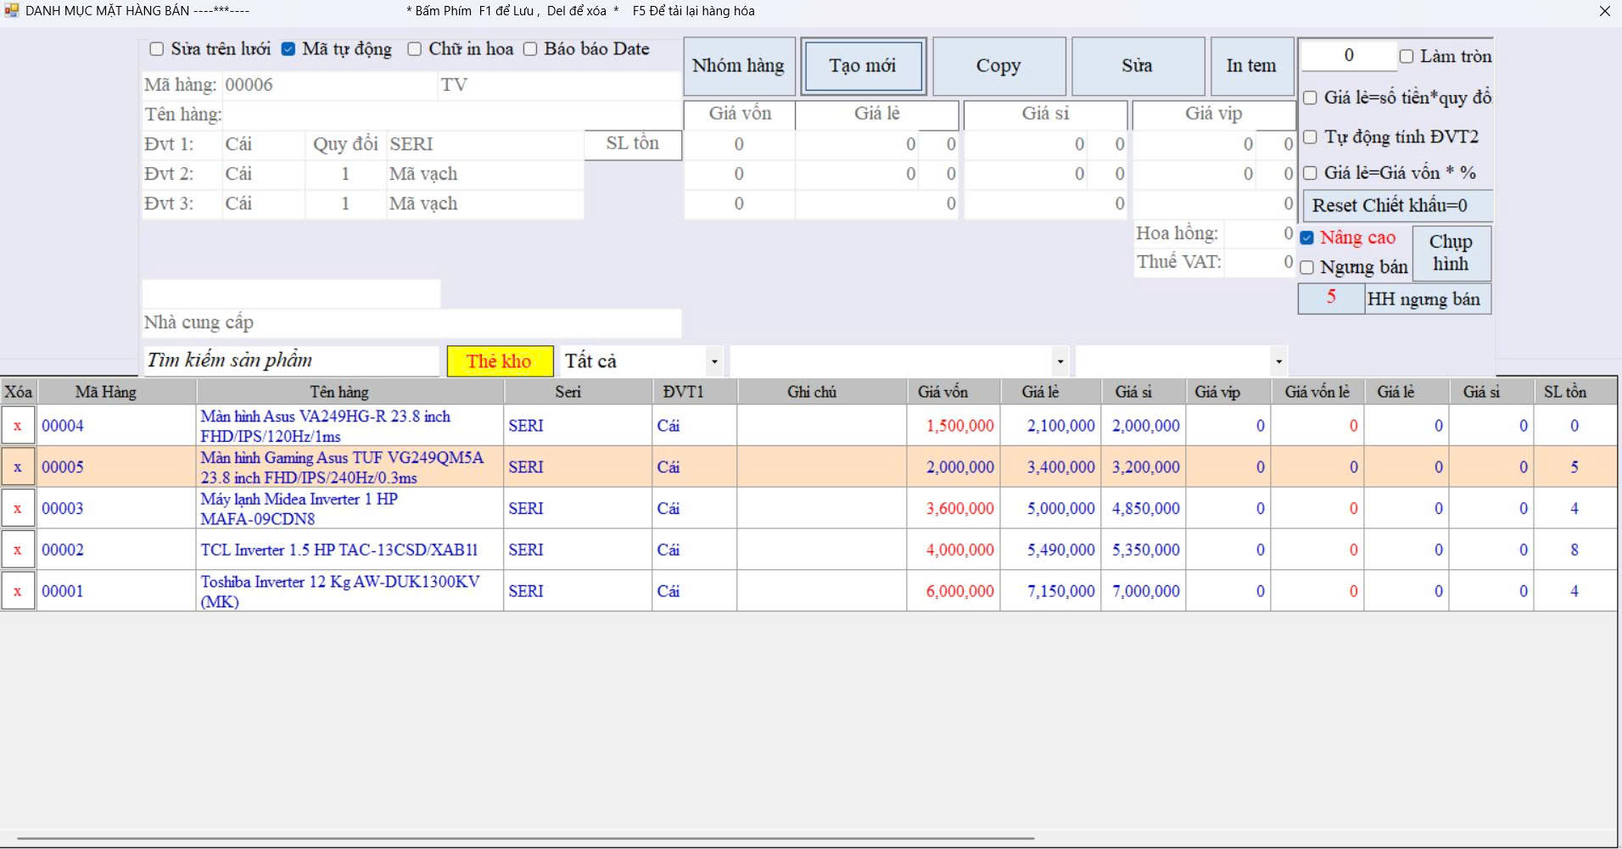Delete row 00003 using its x icon
The width and height of the screenshot is (1622, 849).
[x=18, y=509]
